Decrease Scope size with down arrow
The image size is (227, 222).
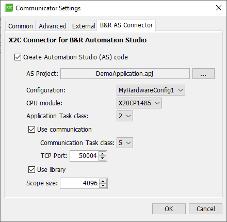coord(103,185)
